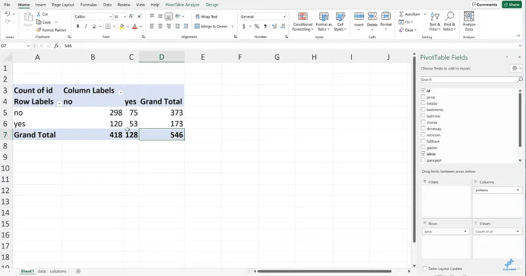Open the PivotTable Analyze tab
This screenshot has width=526, height=276.
[183, 5]
